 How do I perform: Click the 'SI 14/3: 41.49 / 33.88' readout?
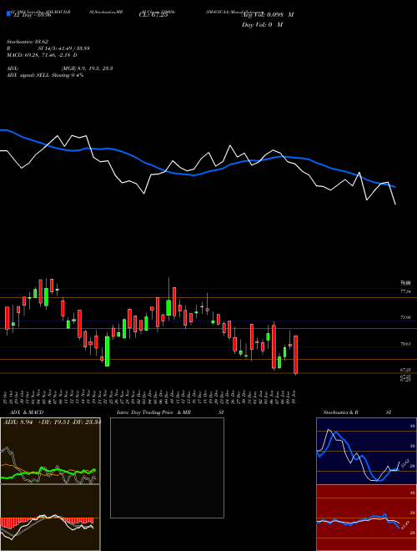[x=64, y=48]
